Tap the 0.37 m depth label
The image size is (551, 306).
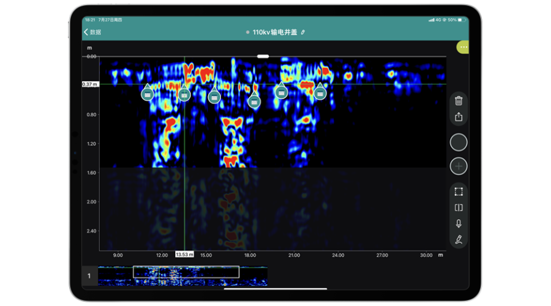point(90,84)
